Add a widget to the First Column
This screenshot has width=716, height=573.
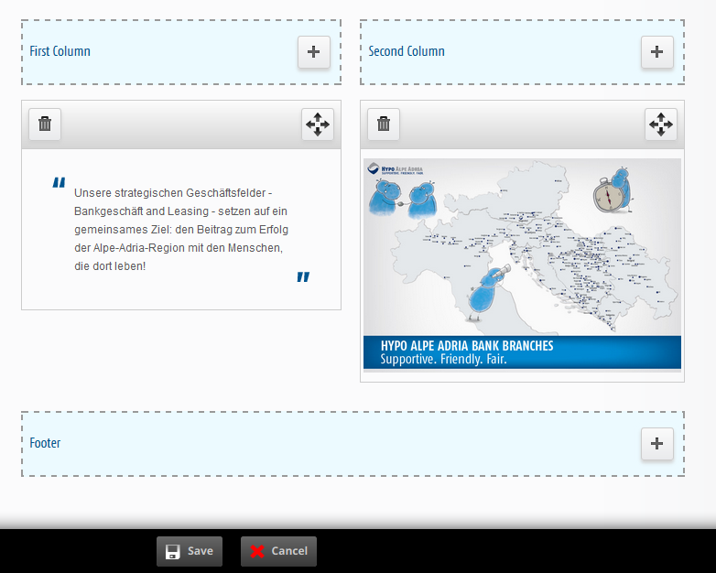pos(314,52)
